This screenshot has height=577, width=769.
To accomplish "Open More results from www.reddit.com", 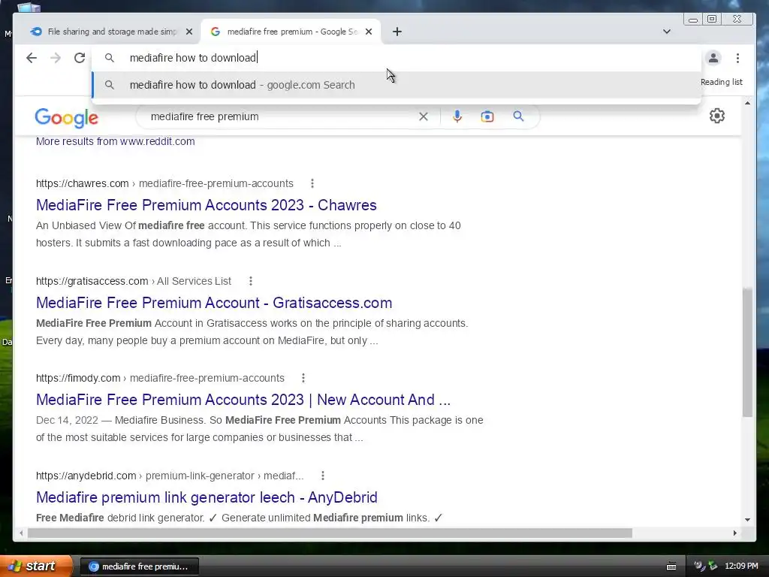I will (115, 141).
